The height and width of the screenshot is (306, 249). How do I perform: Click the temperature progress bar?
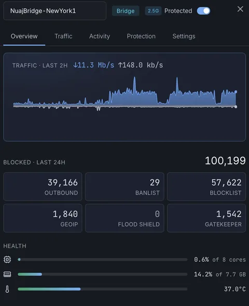103,289
